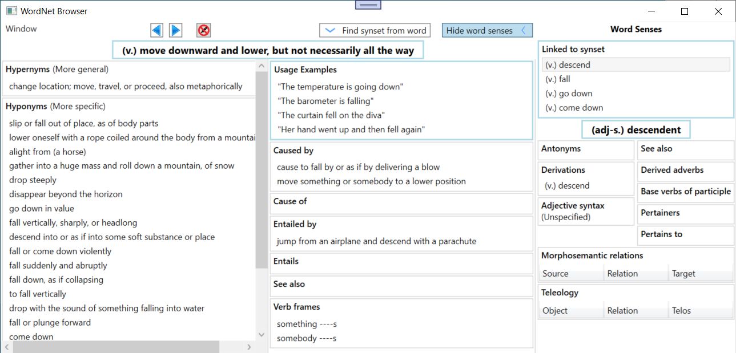Click example 'The barometer is falling'
Viewport: 736px width, 353px height.
pos(325,101)
